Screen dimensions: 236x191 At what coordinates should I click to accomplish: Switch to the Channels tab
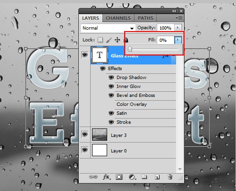tap(118, 18)
